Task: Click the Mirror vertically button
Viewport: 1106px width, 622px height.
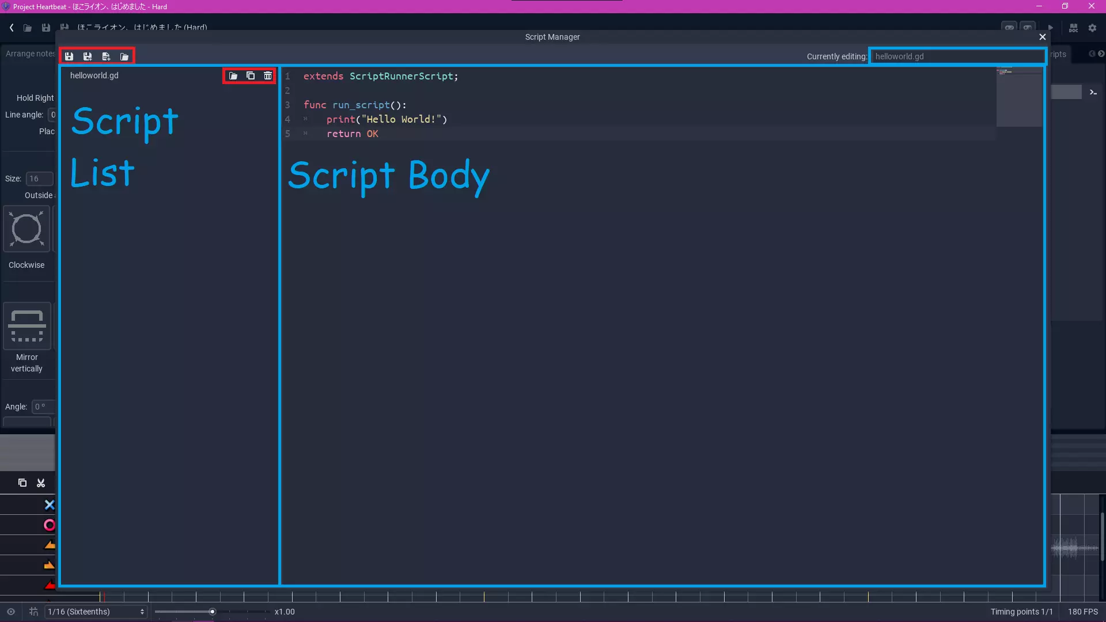Action: [26, 326]
